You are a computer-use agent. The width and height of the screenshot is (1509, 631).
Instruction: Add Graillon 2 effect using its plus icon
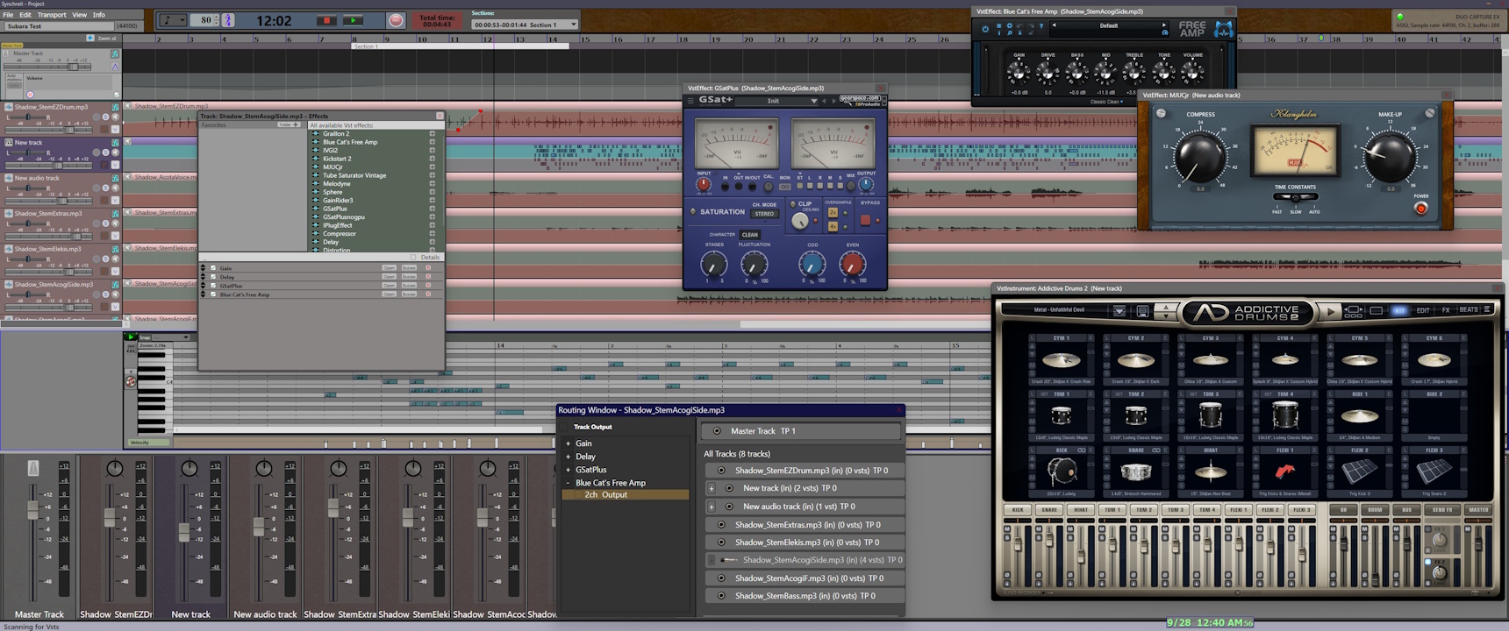click(x=432, y=134)
